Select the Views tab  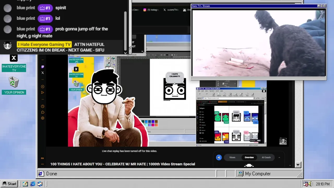232,157
